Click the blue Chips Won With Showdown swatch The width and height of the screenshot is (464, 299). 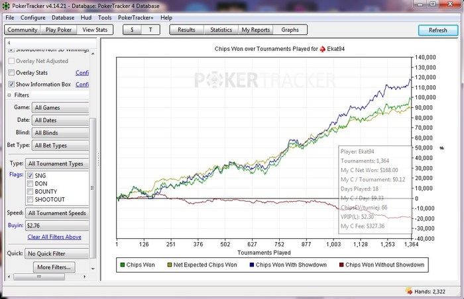[252, 265]
